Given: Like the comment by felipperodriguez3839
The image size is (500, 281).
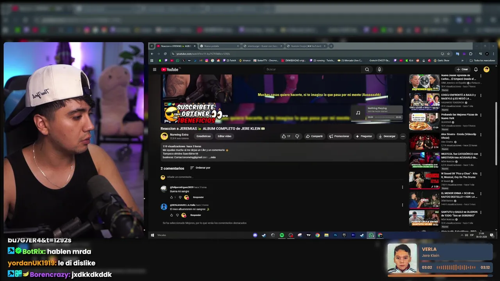Looking at the screenshot, I should point(171,197).
